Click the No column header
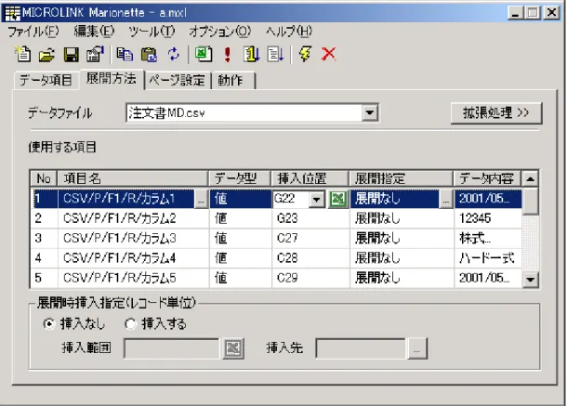 44,178
